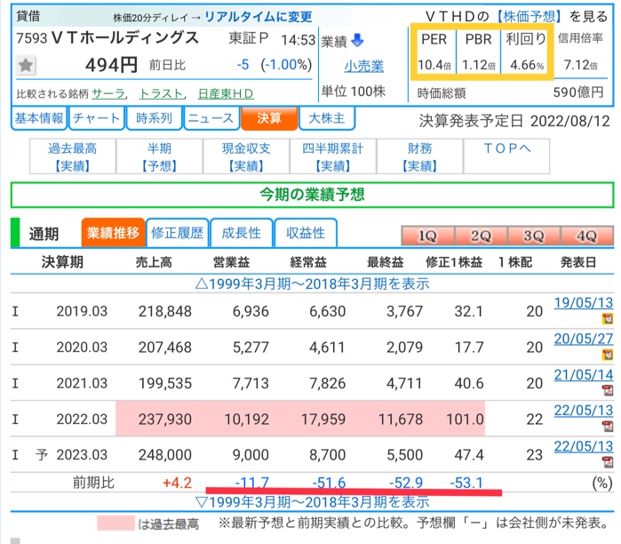621x544 pixels.
Task: Select the 時系列 tab
Action: [x=154, y=118]
